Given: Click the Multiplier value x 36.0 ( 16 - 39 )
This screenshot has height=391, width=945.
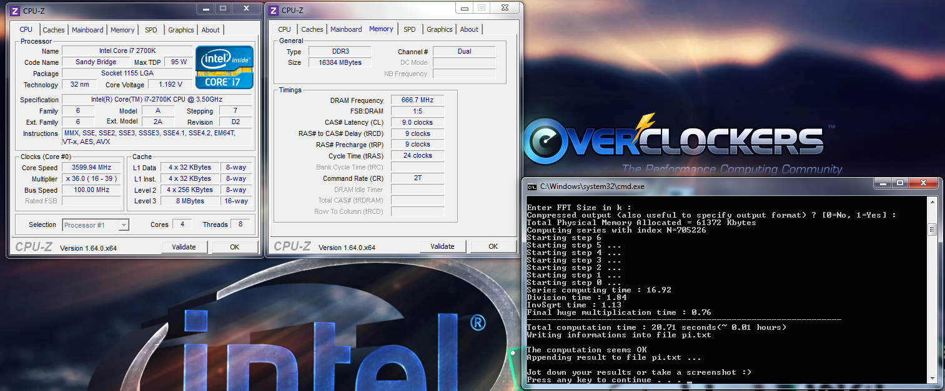Looking at the screenshot, I should pos(92,178).
